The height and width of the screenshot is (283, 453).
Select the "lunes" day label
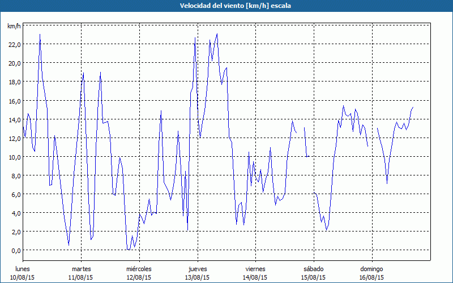[x=23, y=269]
